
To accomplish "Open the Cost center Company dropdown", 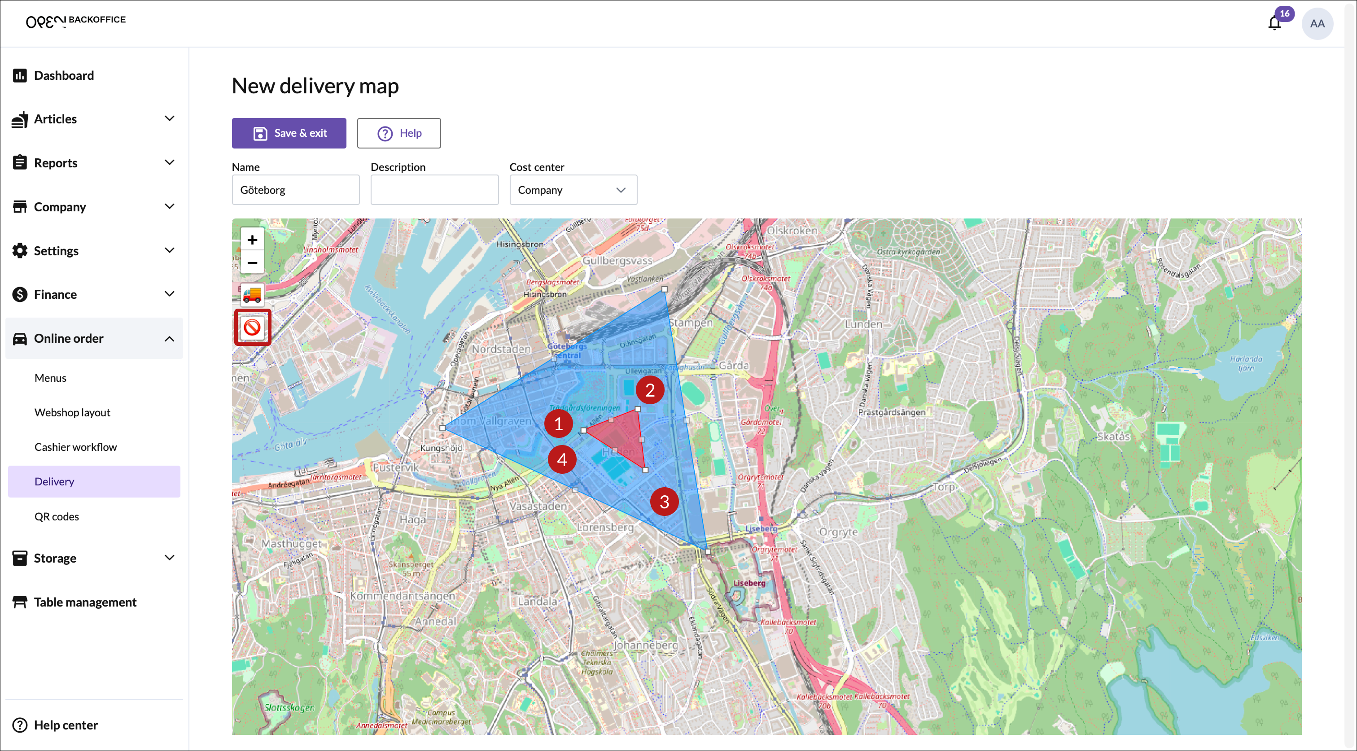I will pyautogui.click(x=573, y=190).
